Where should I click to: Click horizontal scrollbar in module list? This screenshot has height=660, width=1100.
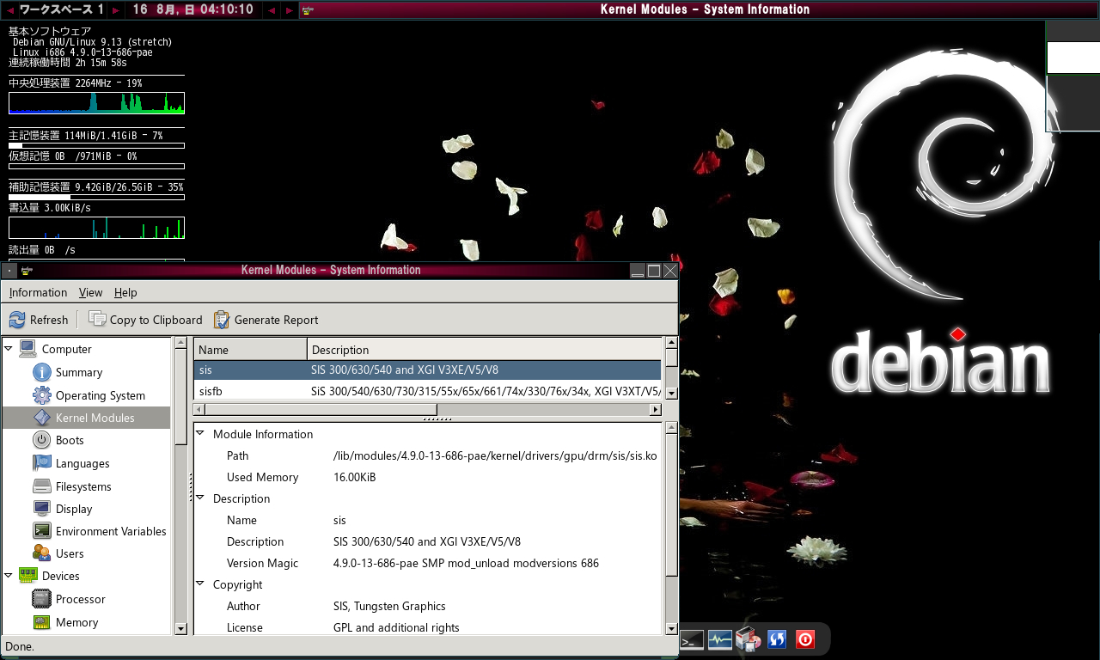tap(322, 410)
